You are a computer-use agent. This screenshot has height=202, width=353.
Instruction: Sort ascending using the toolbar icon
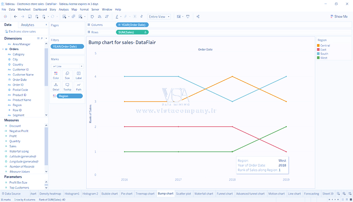click(100, 17)
